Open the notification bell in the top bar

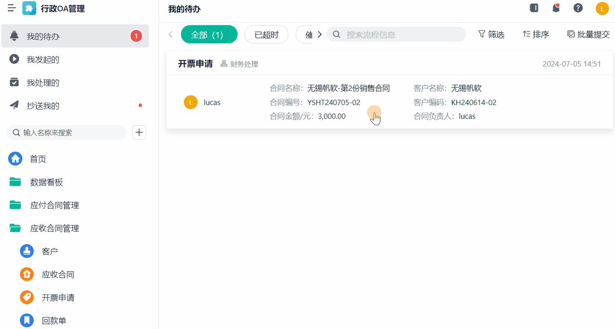click(556, 8)
